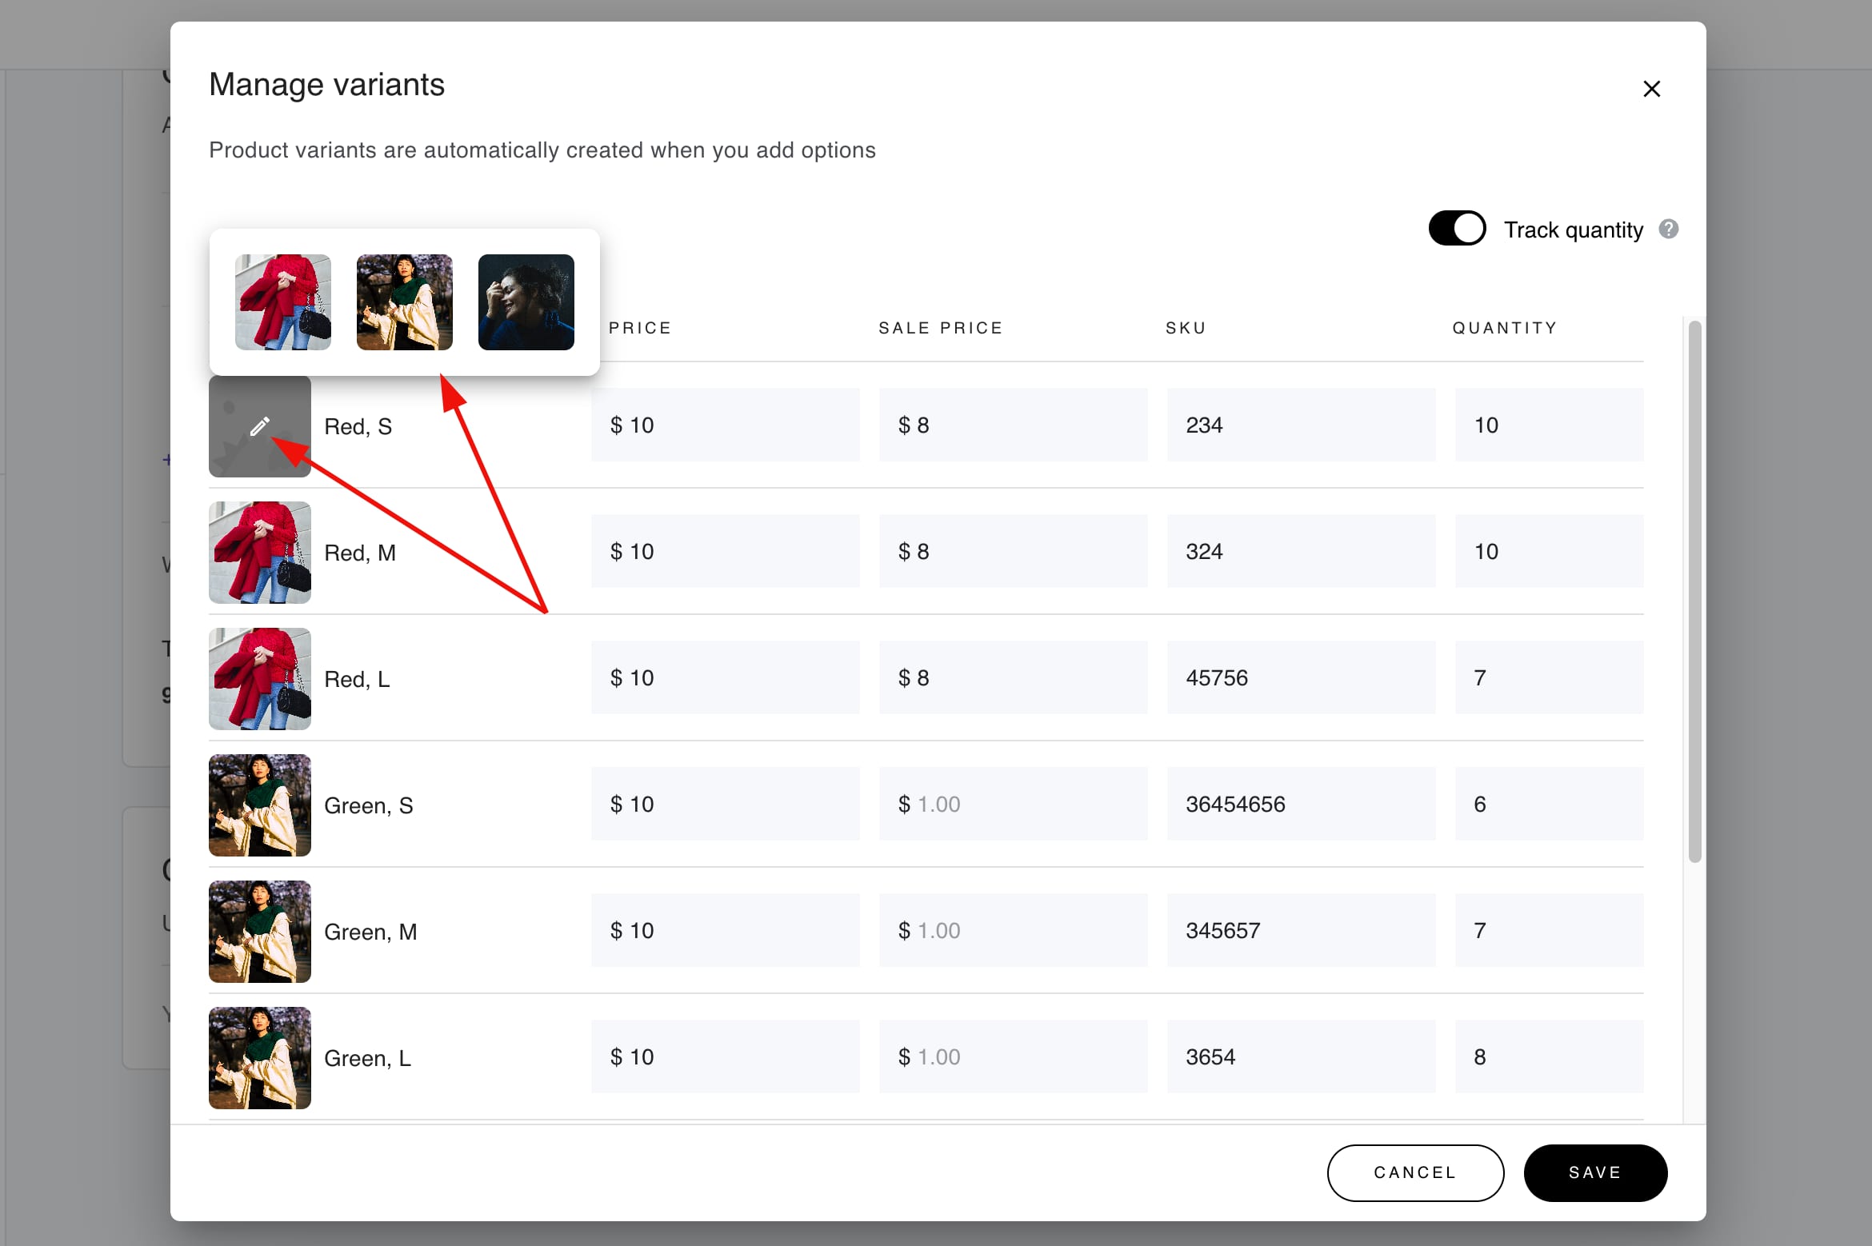This screenshot has width=1872, height=1246.
Task: Click the Green, L quantity field
Action: [x=1549, y=1056]
